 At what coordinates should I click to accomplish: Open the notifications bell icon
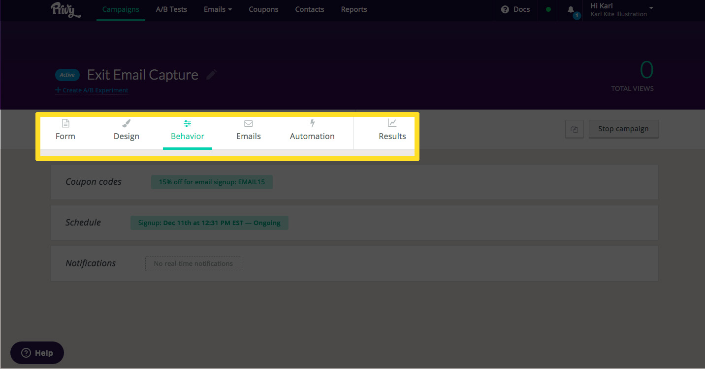[x=571, y=9]
